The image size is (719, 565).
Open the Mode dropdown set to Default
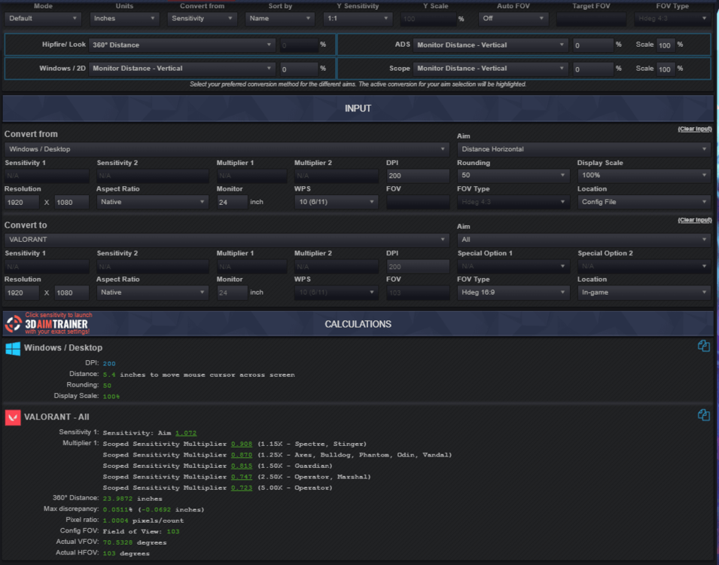click(x=43, y=19)
